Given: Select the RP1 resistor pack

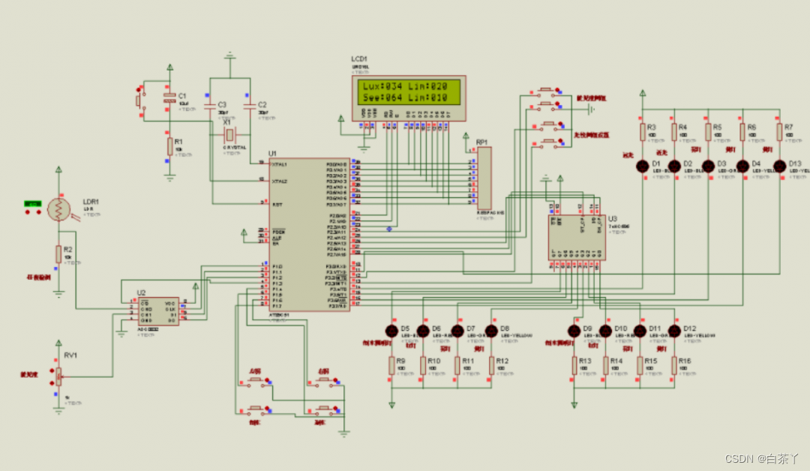Looking at the screenshot, I should click(x=484, y=178).
